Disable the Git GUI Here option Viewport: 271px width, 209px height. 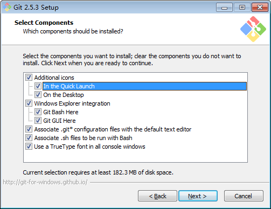[38, 121]
